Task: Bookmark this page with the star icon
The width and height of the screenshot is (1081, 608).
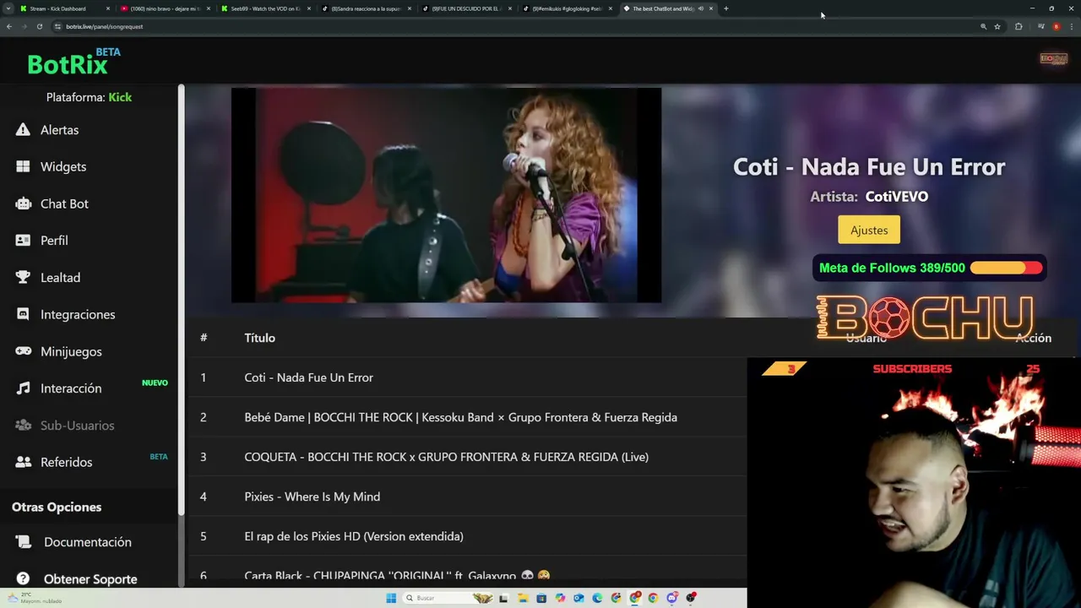Action: click(x=997, y=26)
